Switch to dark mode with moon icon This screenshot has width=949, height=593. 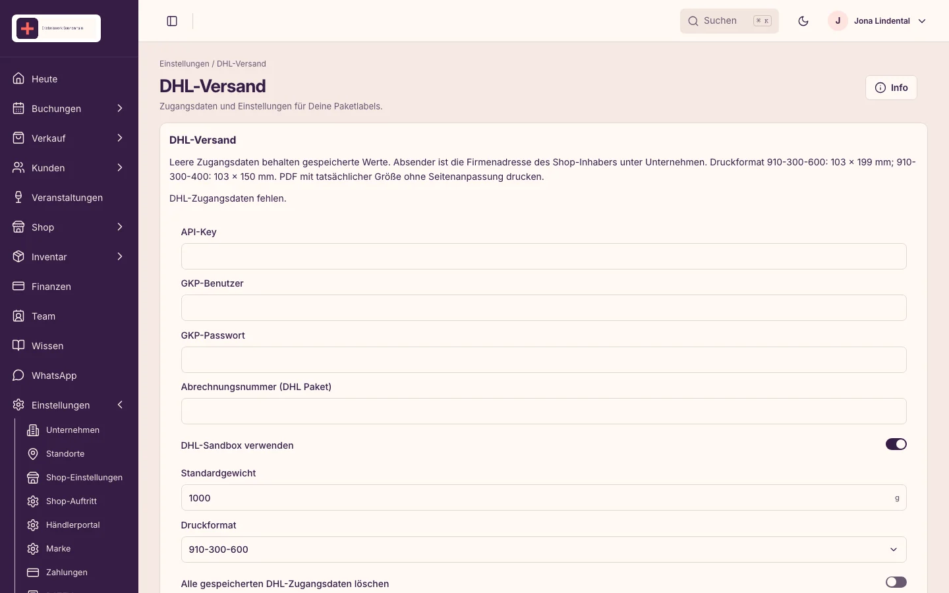pyautogui.click(x=803, y=21)
